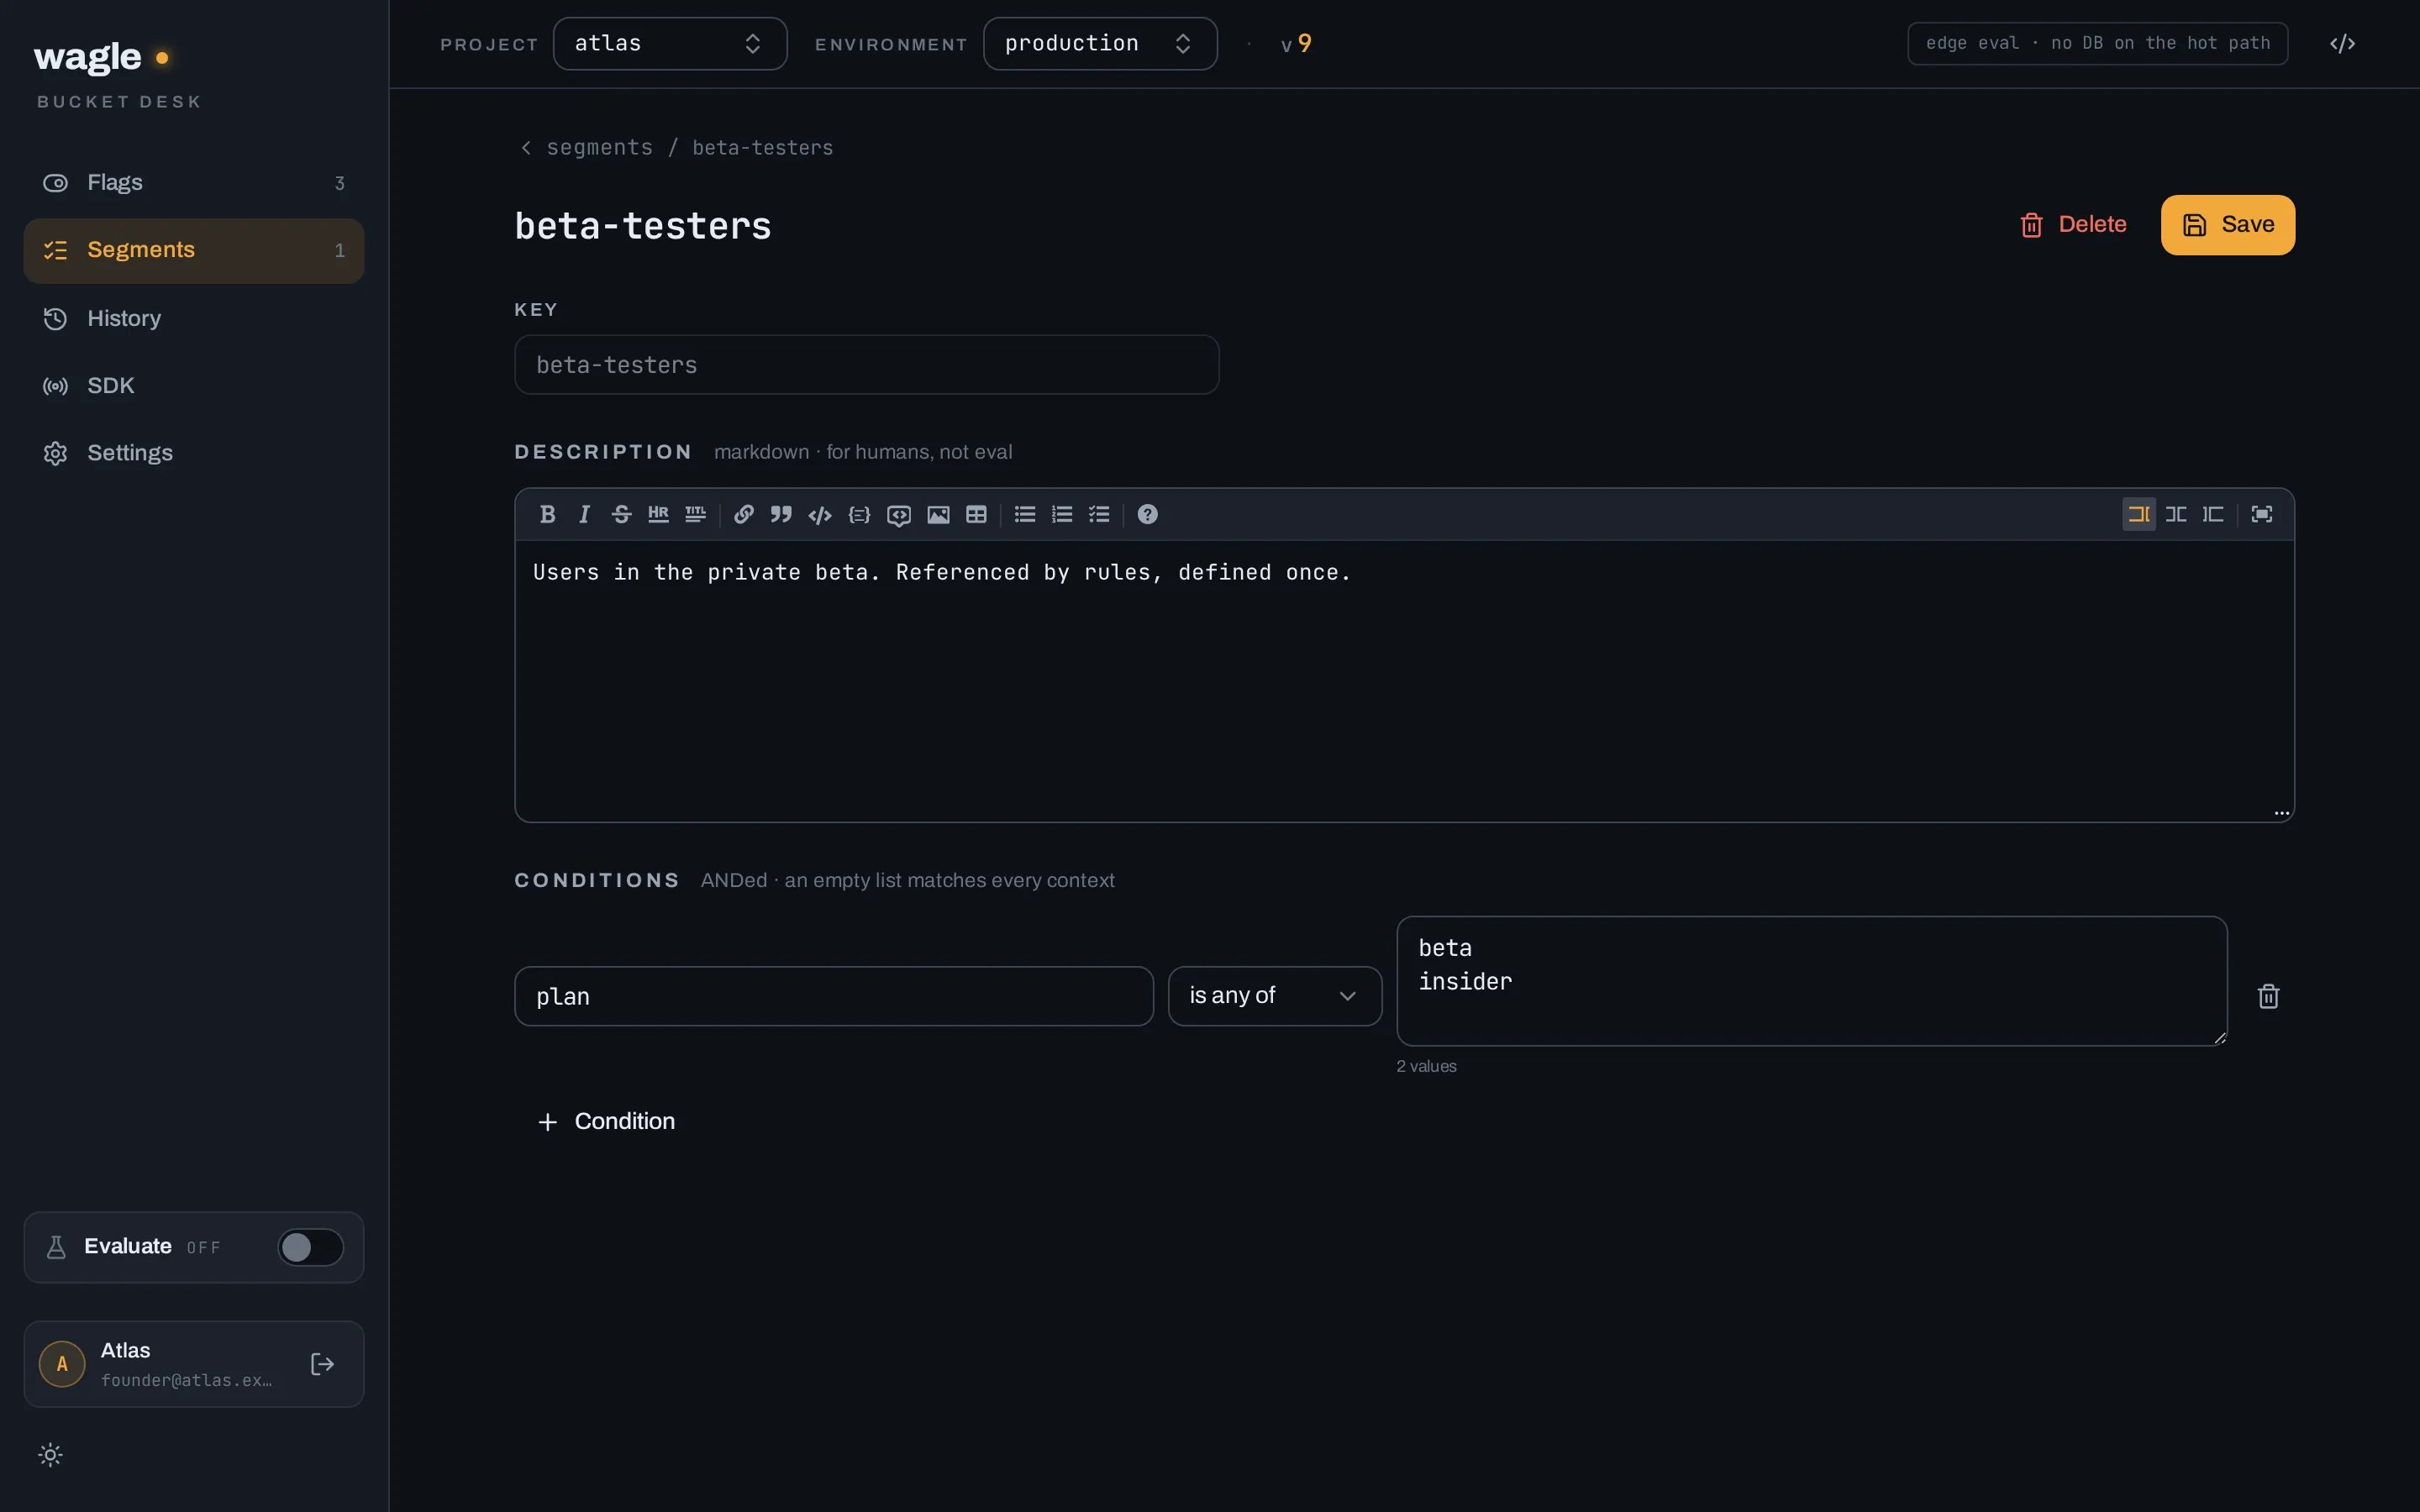Go back via the breadcrumb chevron
This screenshot has width=2420, height=1512.
point(526,147)
